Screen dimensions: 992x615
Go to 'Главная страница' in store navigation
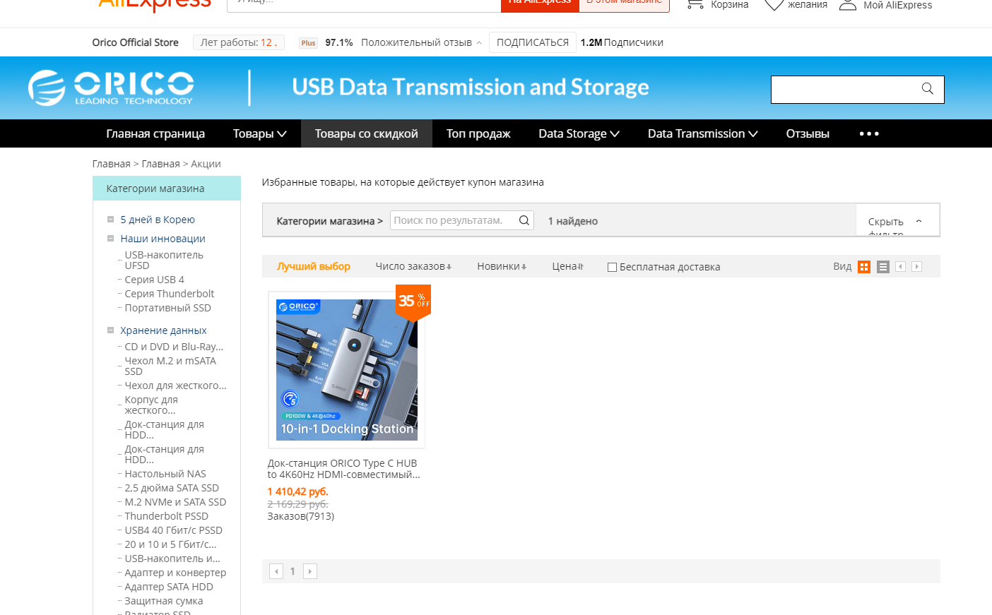[x=155, y=133]
